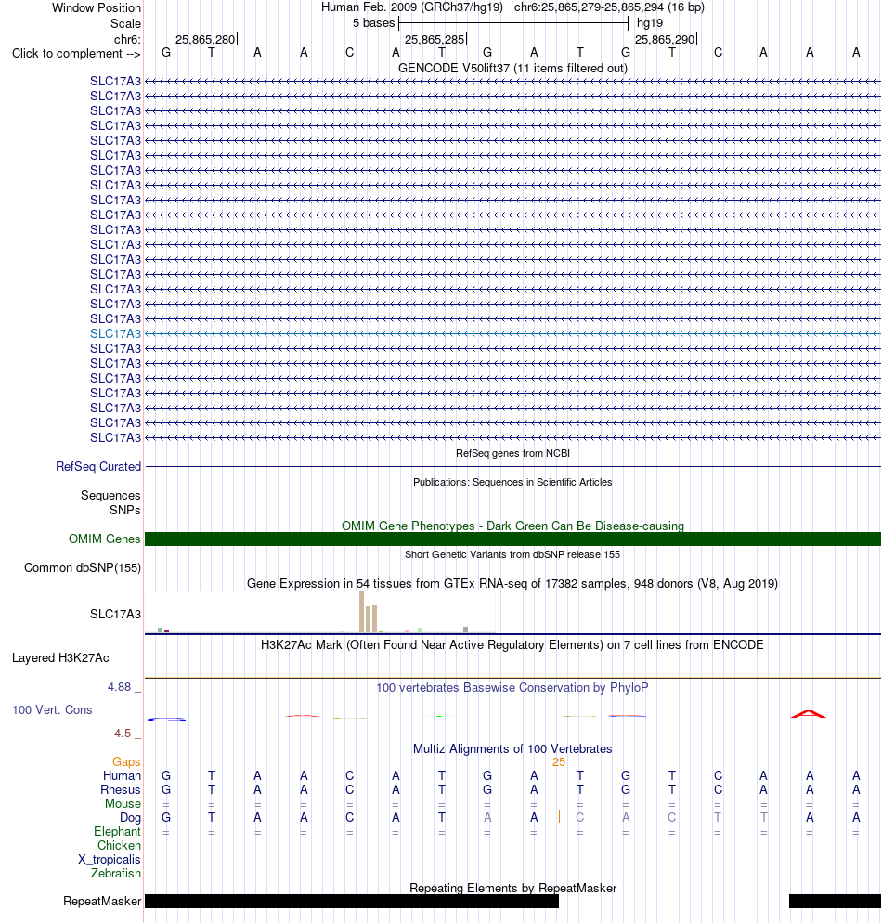Click the tallest tan bar in the GTEx expression chart

pos(362,612)
